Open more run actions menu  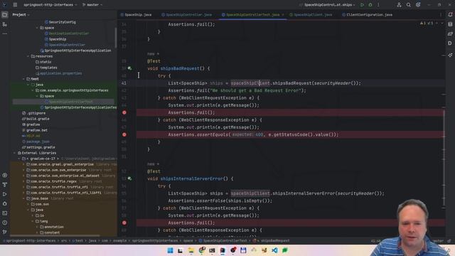378,5
